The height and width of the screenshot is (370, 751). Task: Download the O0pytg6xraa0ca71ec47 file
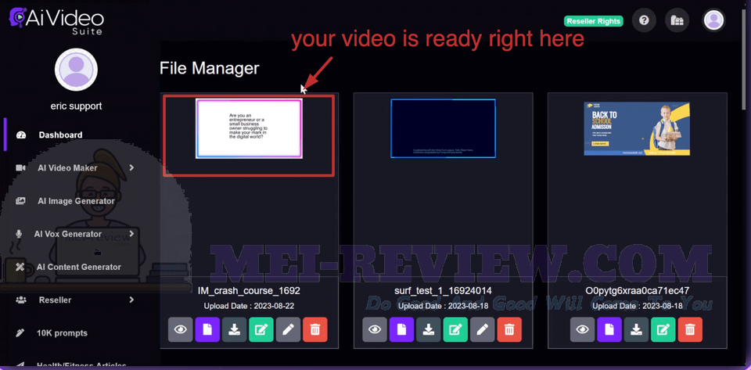pos(636,329)
